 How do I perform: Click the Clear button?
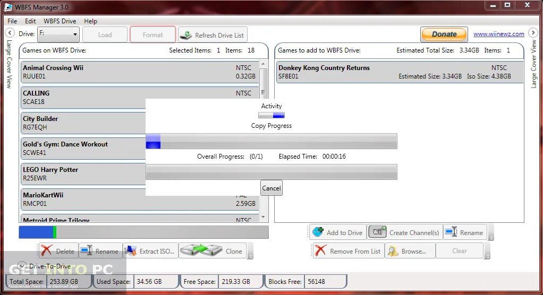pyautogui.click(x=460, y=251)
